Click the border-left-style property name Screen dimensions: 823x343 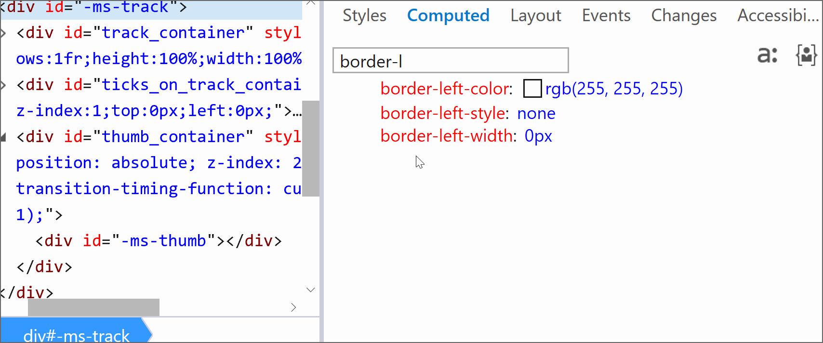442,113
